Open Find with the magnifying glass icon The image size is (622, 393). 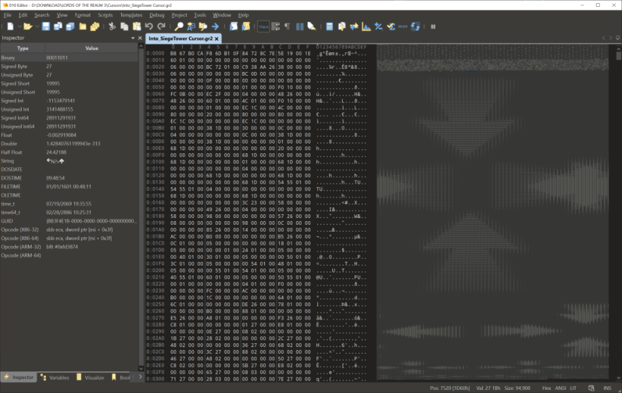point(179,27)
